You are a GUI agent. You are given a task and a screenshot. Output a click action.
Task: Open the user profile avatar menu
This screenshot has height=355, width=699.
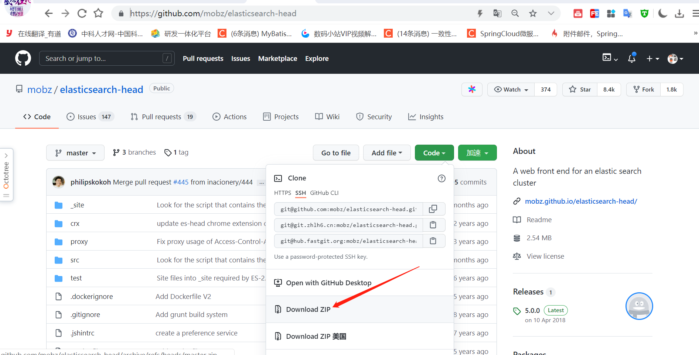click(x=675, y=58)
